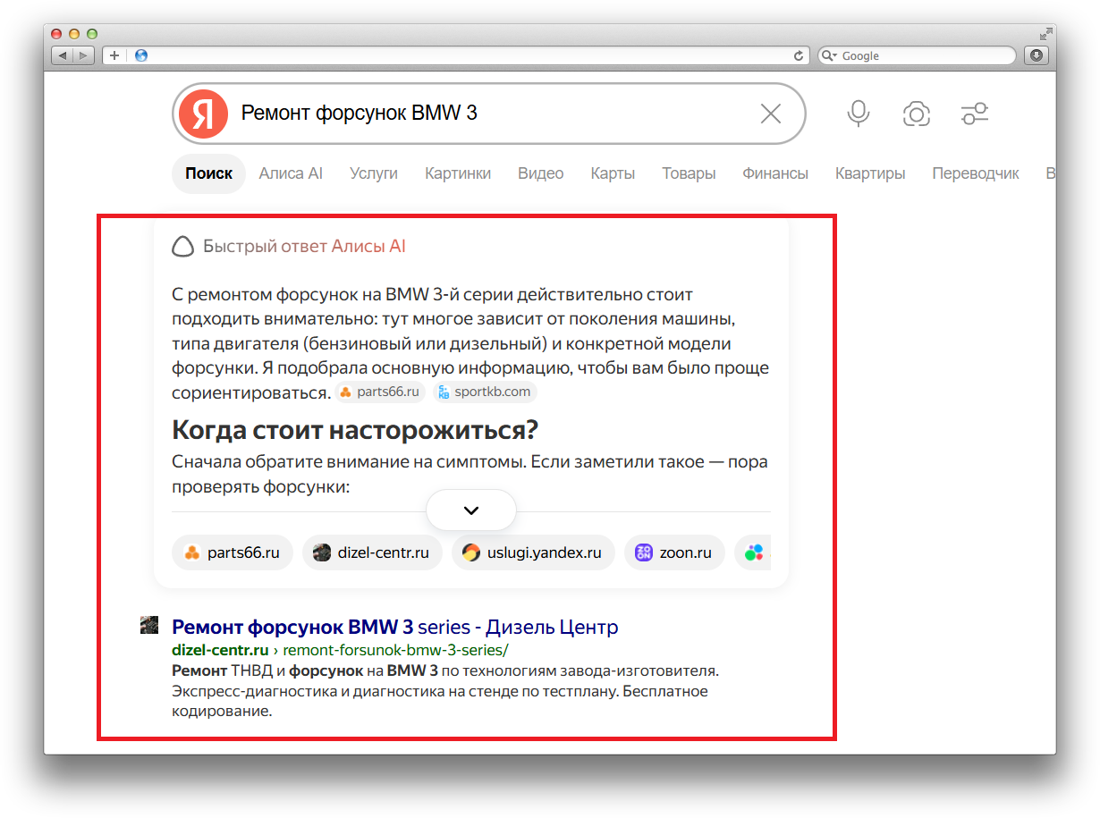
Task: Open the Квартиры tab
Action: coord(870,173)
